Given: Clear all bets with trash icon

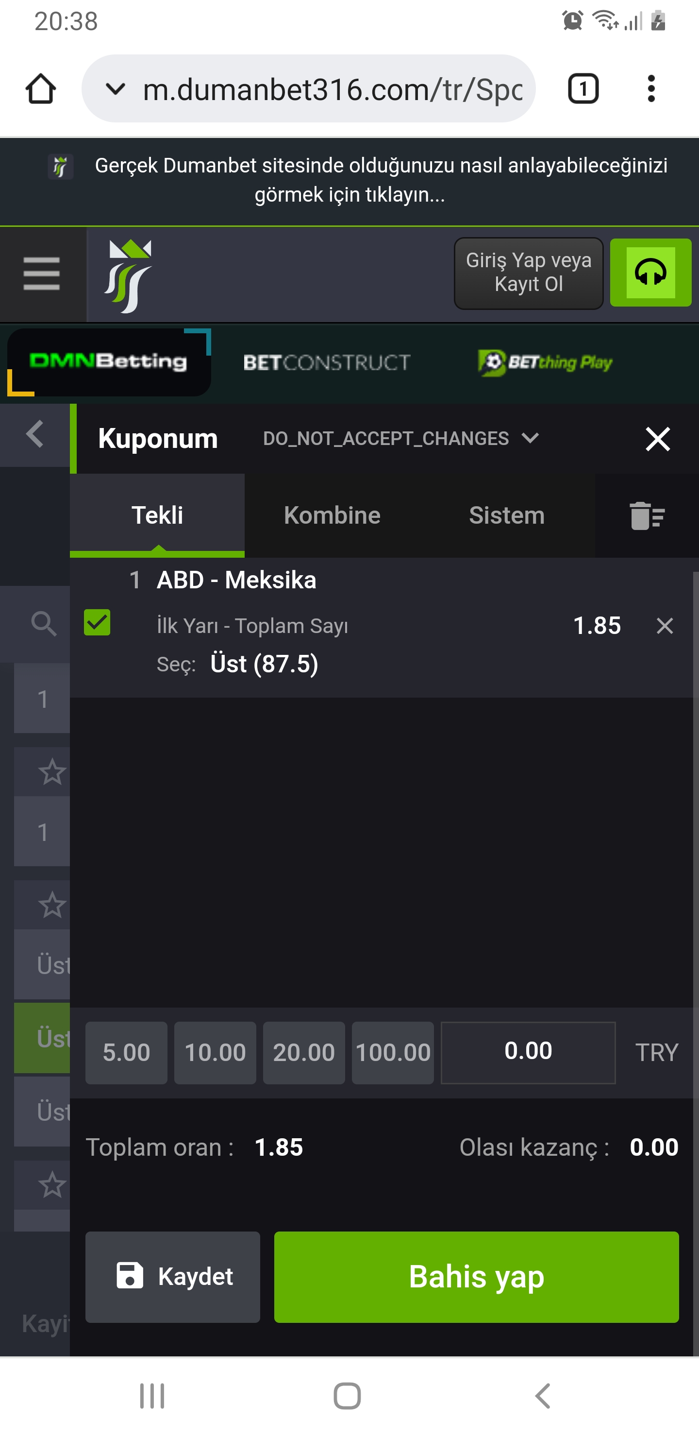Looking at the screenshot, I should (647, 515).
